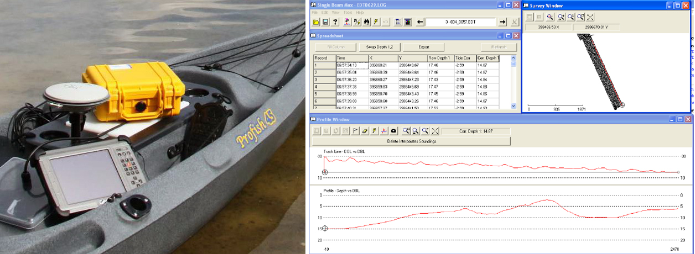Click the second zoom magnifier in Survey Window

(x=561, y=17)
